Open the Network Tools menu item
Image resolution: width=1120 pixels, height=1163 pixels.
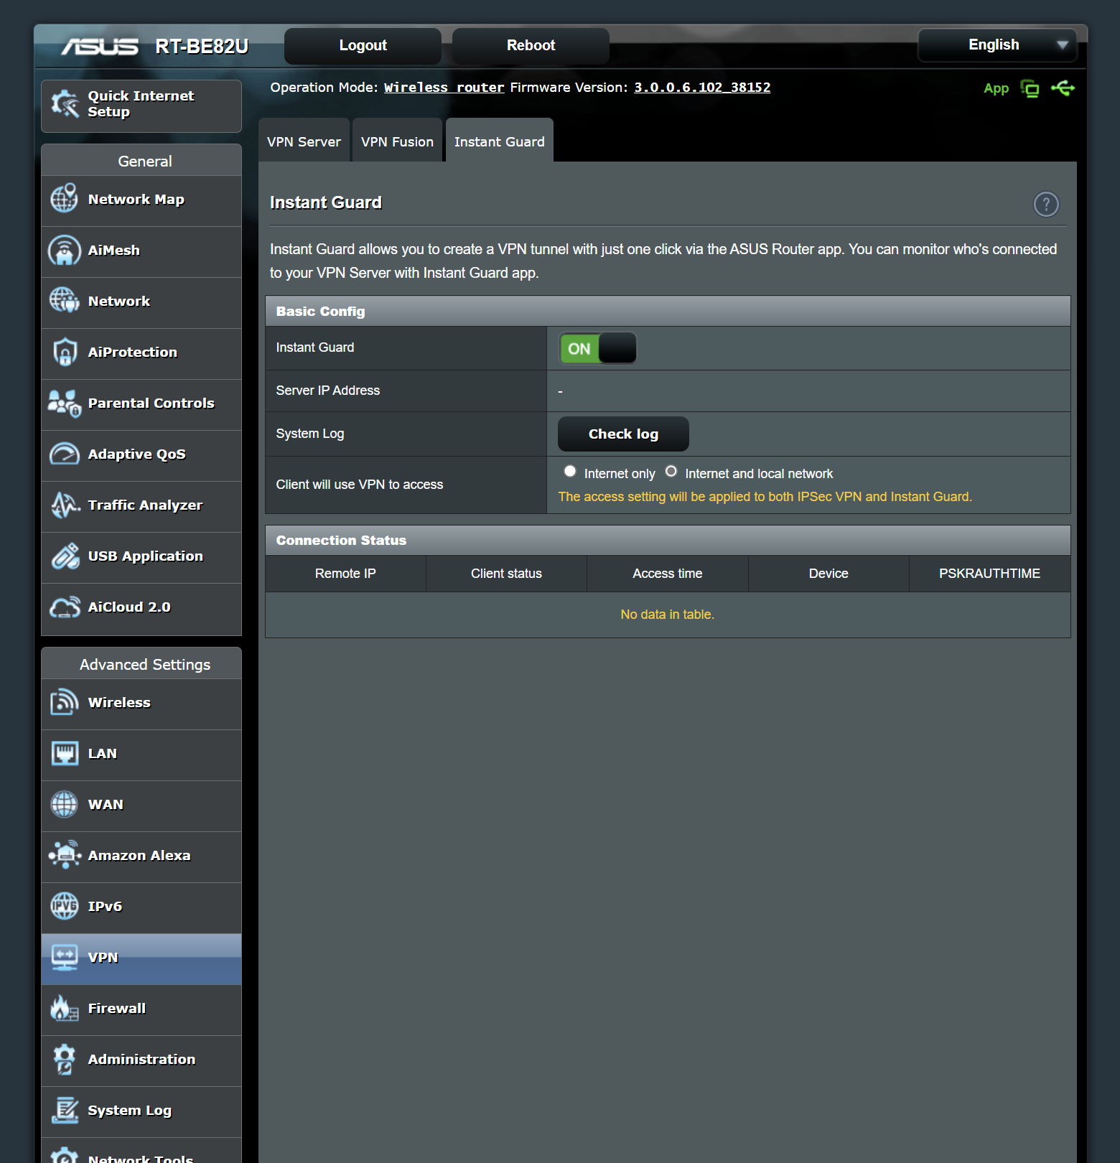(141, 1150)
